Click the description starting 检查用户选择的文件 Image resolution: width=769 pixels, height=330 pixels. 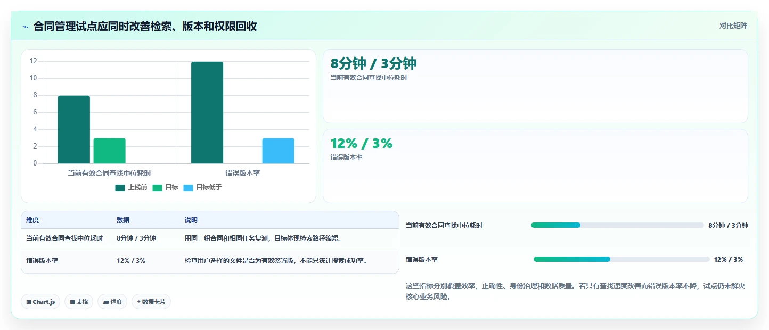[276, 261]
